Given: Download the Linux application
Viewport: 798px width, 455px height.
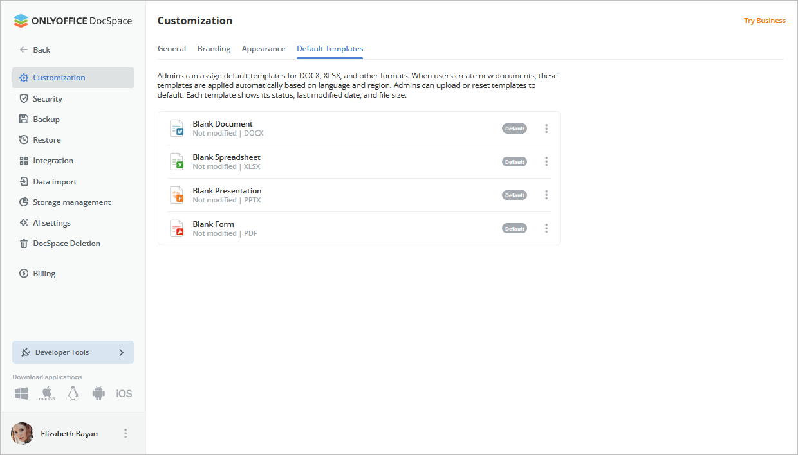Looking at the screenshot, I should (x=73, y=393).
